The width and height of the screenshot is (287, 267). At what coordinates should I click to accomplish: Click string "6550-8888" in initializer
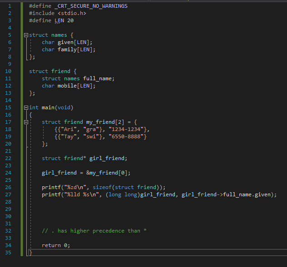pyautogui.click(x=126, y=137)
